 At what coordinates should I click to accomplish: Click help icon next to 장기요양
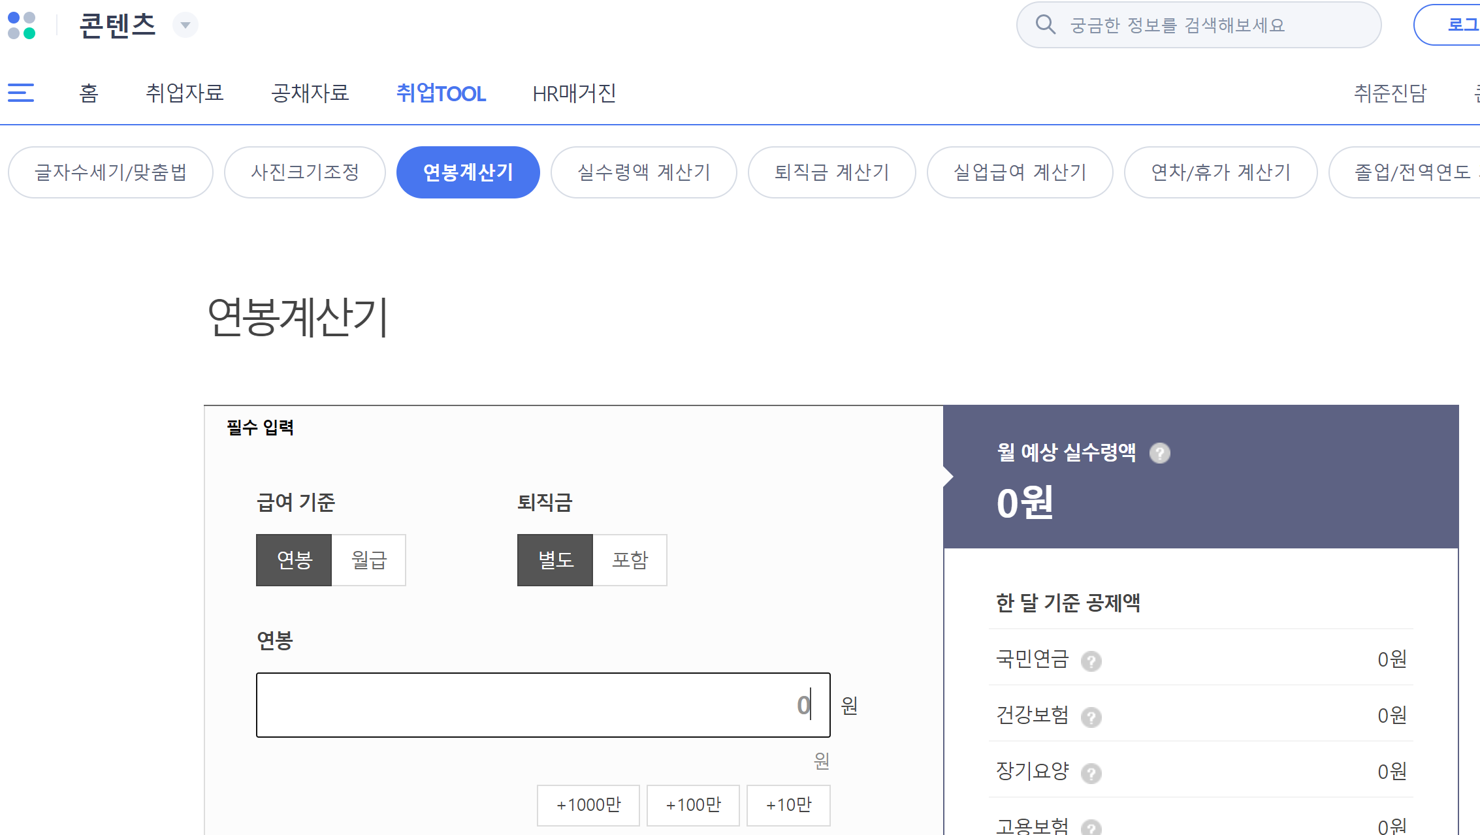click(1091, 774)
